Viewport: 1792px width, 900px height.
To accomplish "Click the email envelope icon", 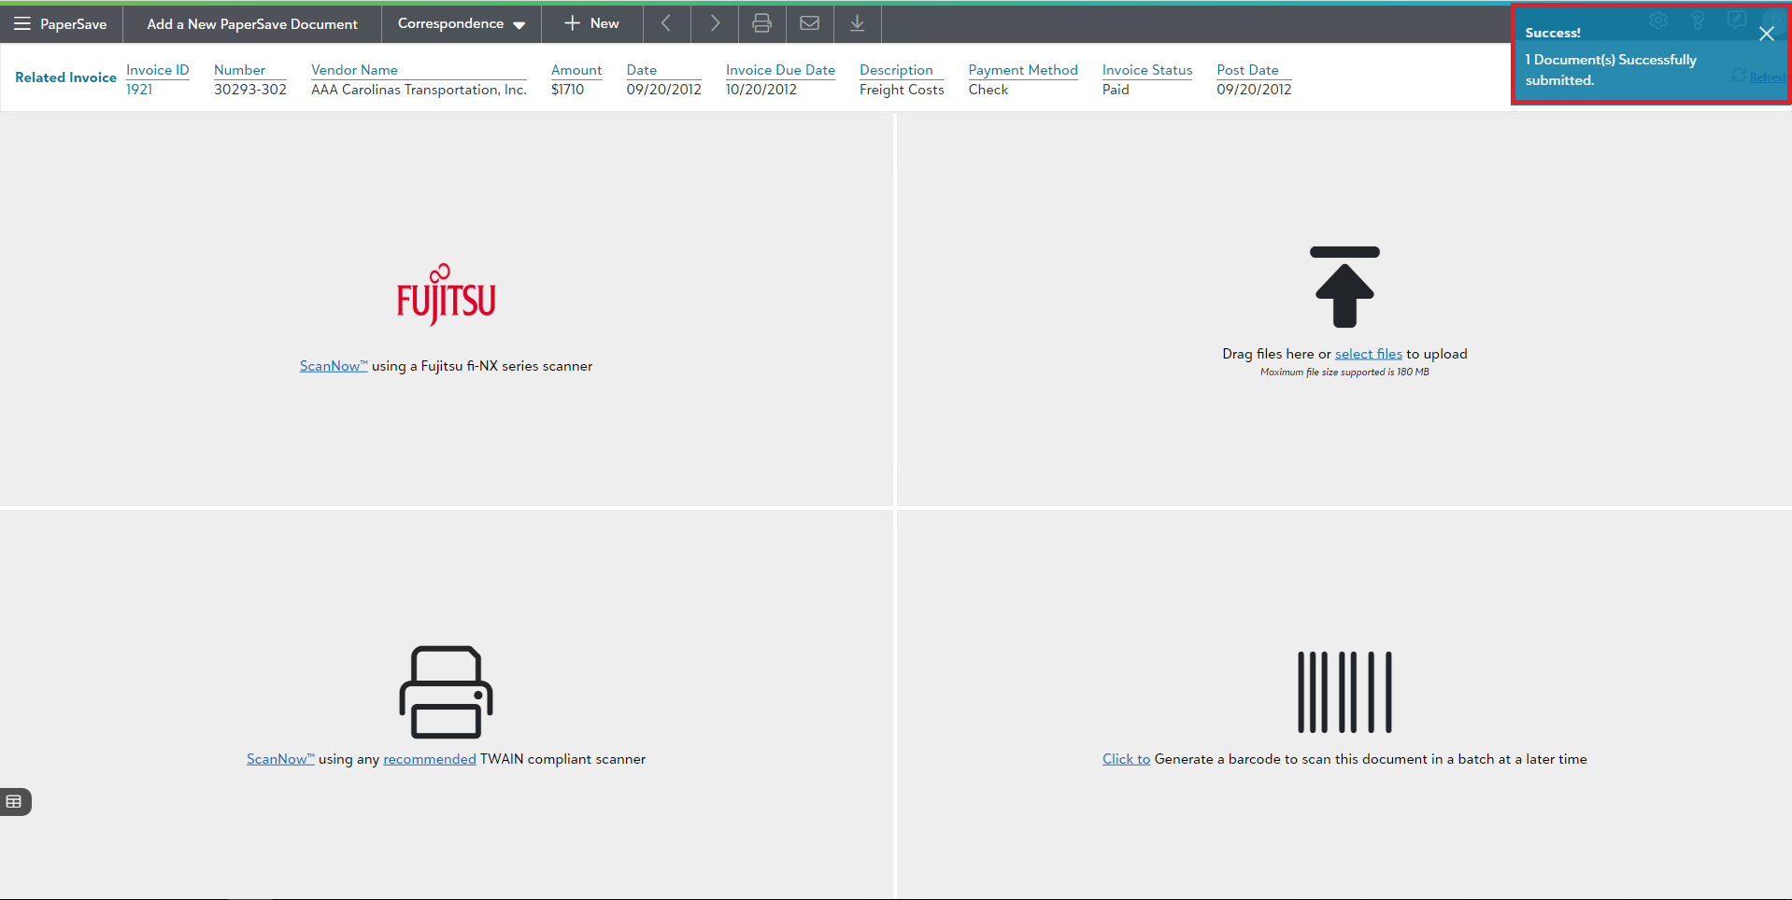I will click(x=810, y=23).
